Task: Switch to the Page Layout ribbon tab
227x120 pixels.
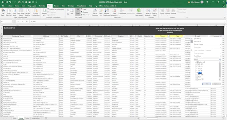Action: pos(32,6)
